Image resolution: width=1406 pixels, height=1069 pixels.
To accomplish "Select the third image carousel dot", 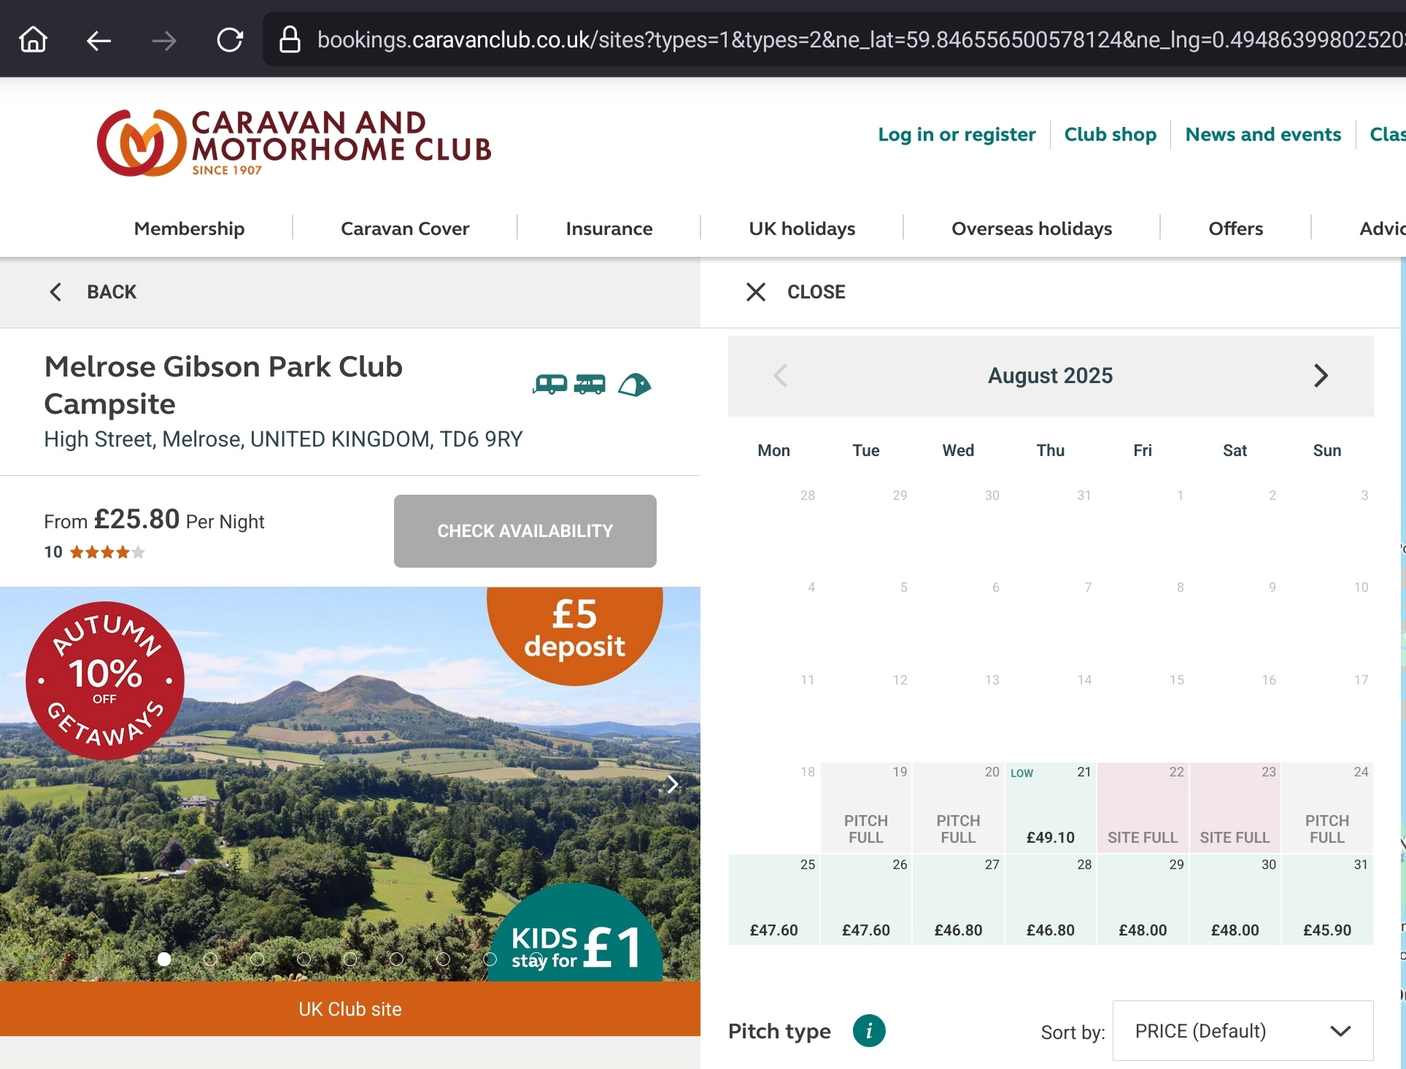I will click(x=258, y=959).
